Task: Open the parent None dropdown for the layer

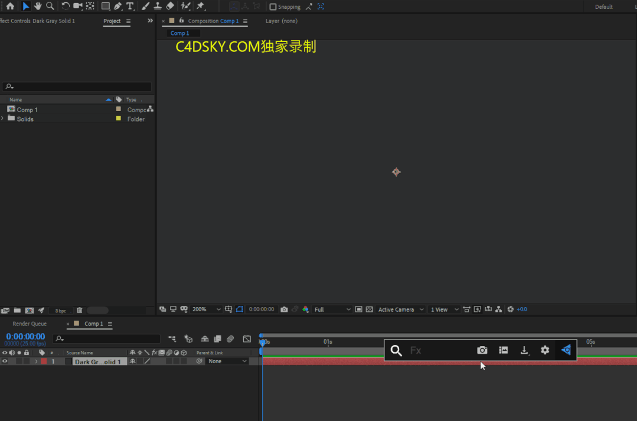Action: (x=227, y=361)
